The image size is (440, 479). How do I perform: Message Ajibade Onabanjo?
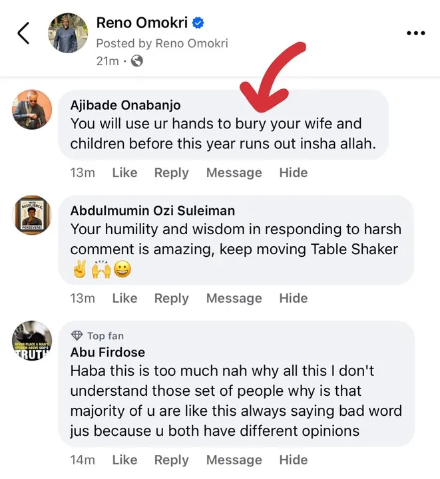[234, 172]
